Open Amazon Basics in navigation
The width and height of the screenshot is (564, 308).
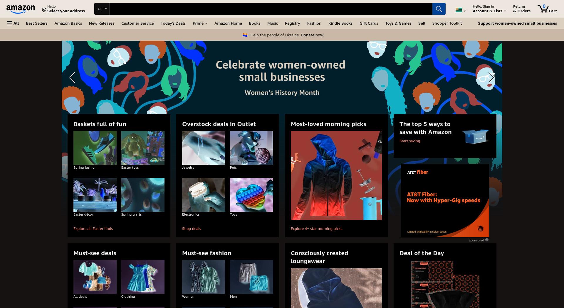(68, 23)
